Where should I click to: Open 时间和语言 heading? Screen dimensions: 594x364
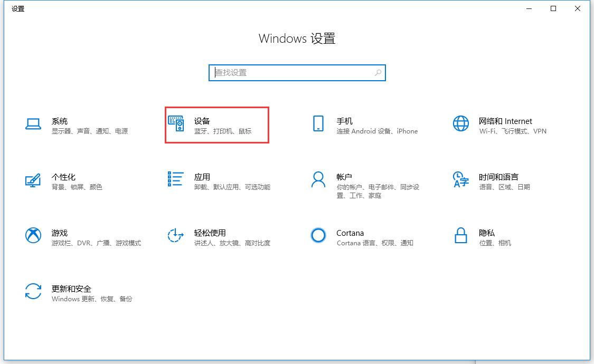tap(498, 177)
